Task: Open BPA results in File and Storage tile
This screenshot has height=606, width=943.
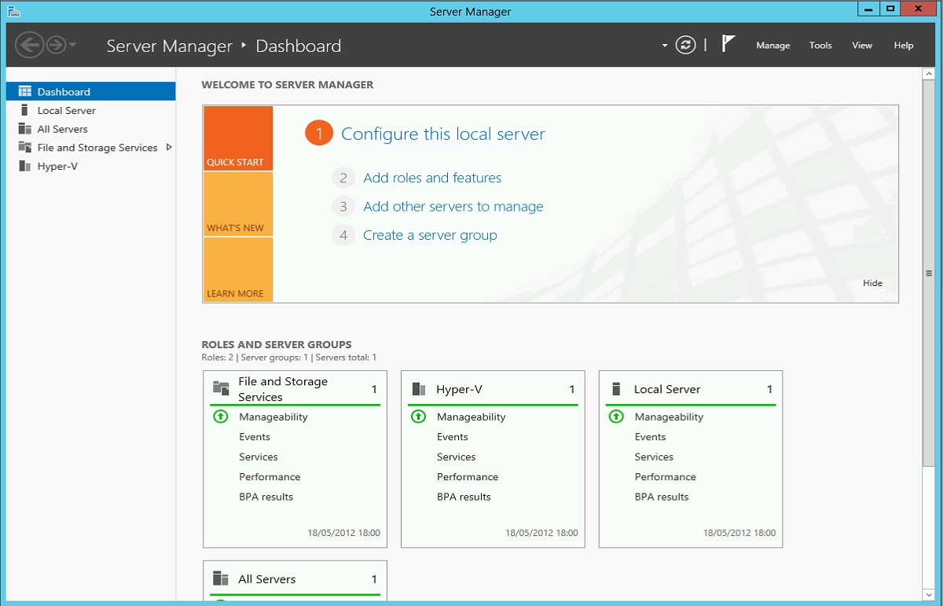Action: [x=266, y=497]
